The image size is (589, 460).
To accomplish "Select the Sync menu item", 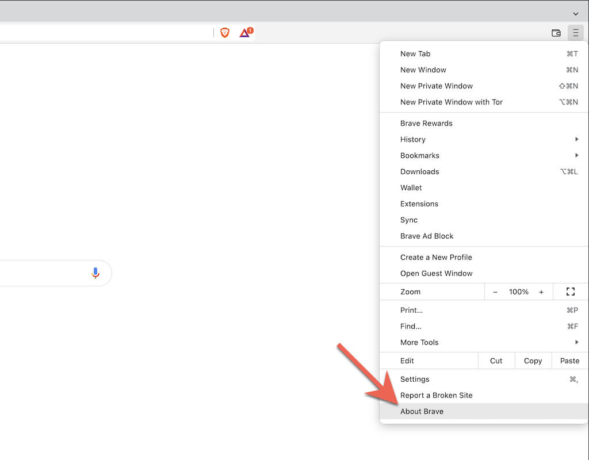I will [484, 220].
